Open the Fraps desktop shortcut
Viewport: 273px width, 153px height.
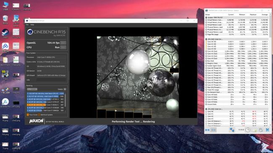(5, 74)
